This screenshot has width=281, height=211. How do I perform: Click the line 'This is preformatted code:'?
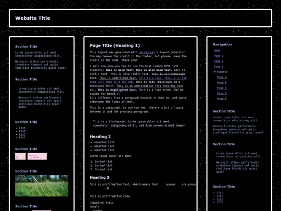110,196
